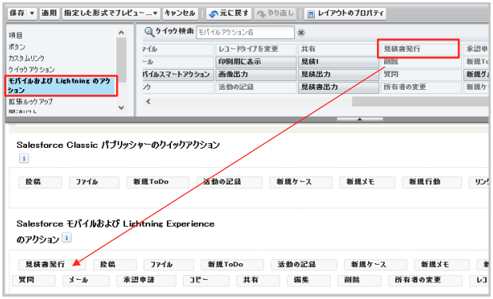Click 新規メモ in Classic publisher actions

pos(367,182)
